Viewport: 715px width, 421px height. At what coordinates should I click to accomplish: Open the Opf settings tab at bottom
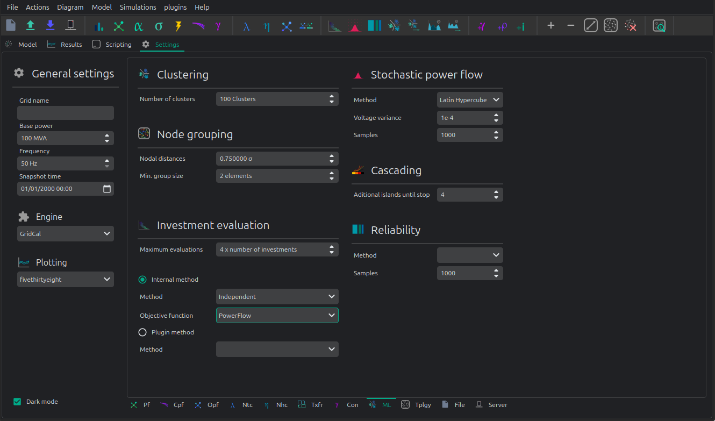[207, 405]
